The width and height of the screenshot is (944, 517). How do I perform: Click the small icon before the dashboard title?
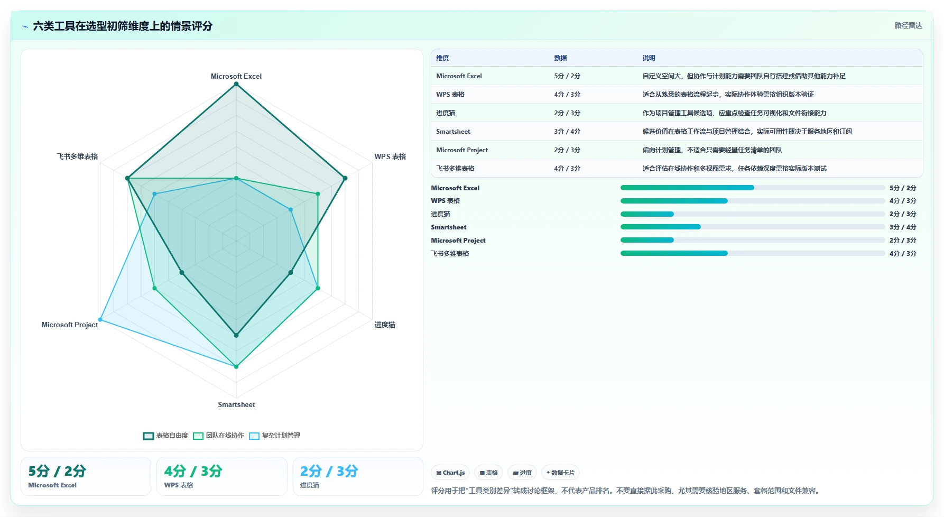coord(25,26)
